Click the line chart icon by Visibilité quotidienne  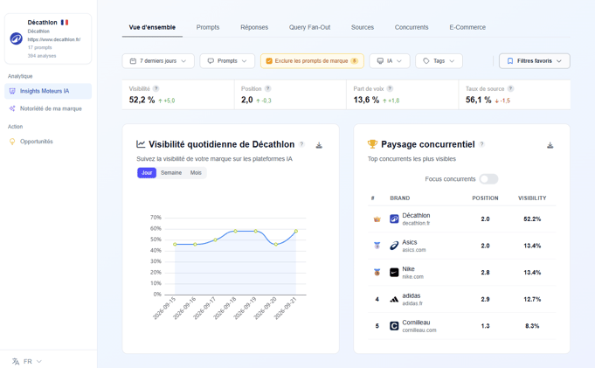[x=141, y=144]
